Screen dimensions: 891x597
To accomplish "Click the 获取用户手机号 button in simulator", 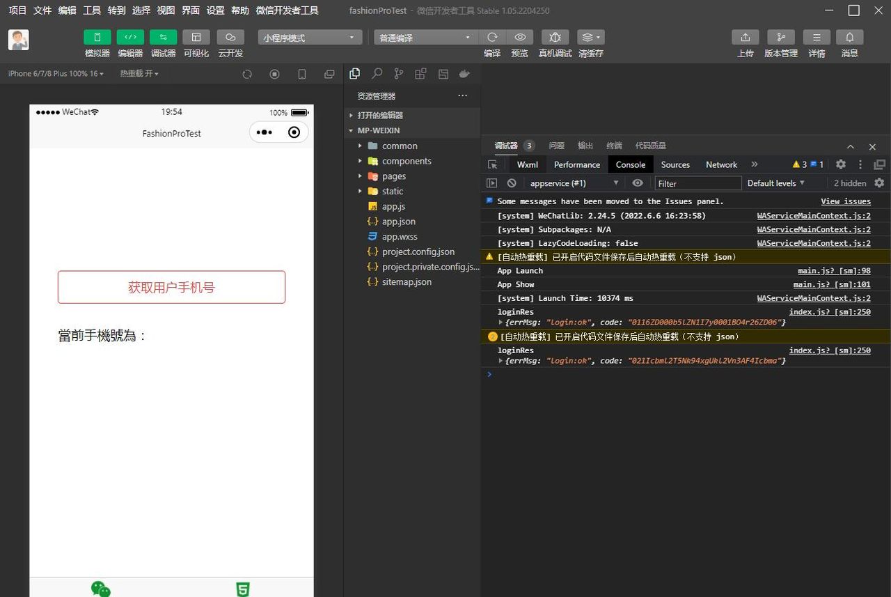I will click(171, 286).
